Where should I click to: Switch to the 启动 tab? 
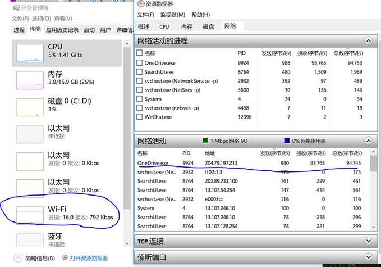pyautogui.click(x=89, y=30)
